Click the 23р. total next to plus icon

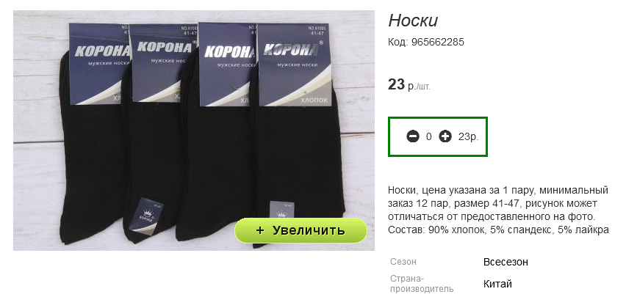[468, 136]
